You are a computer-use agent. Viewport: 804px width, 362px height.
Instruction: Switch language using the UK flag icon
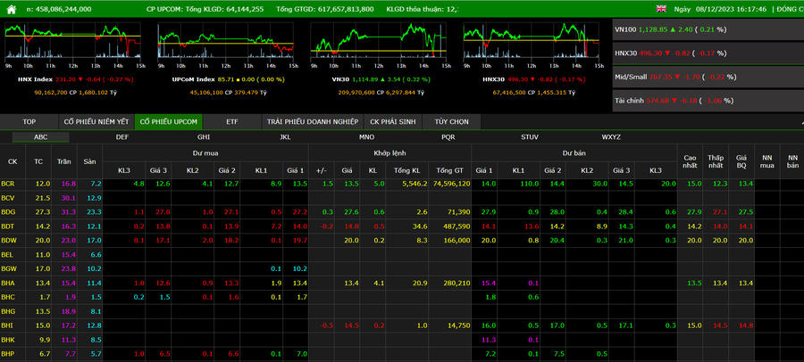point(661,8)
